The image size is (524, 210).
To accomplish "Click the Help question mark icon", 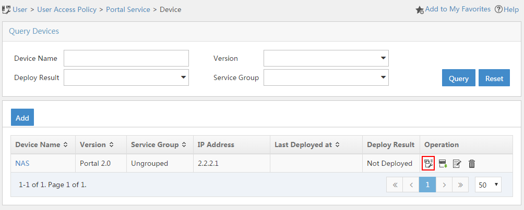I will 498,9.
